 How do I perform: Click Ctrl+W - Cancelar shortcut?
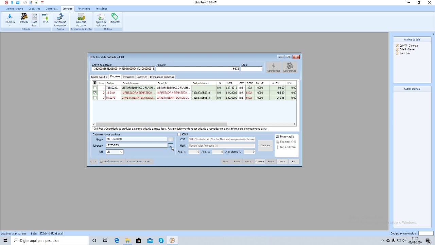click(x=407, y=45)
